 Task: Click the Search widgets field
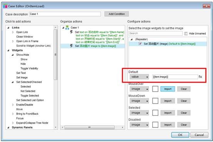click(156, 33)
